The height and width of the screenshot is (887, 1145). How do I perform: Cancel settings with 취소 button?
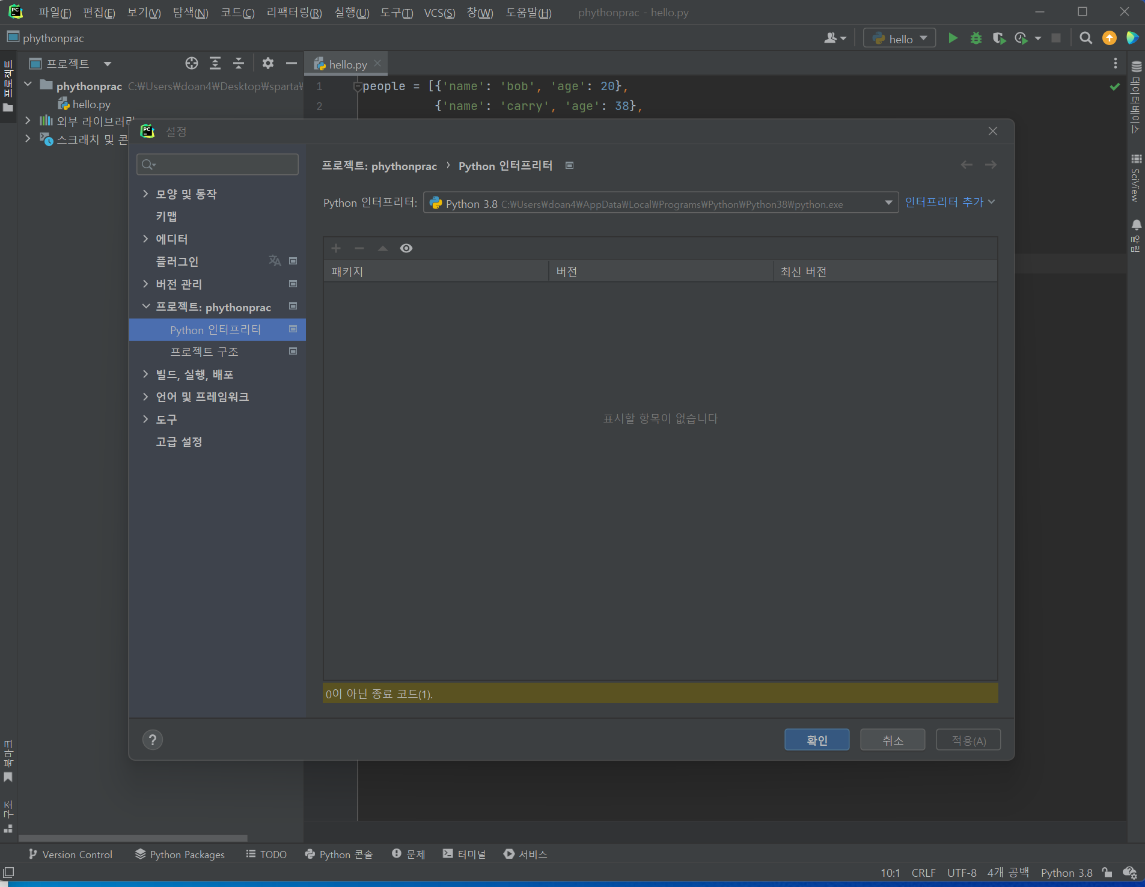[893, 740]
